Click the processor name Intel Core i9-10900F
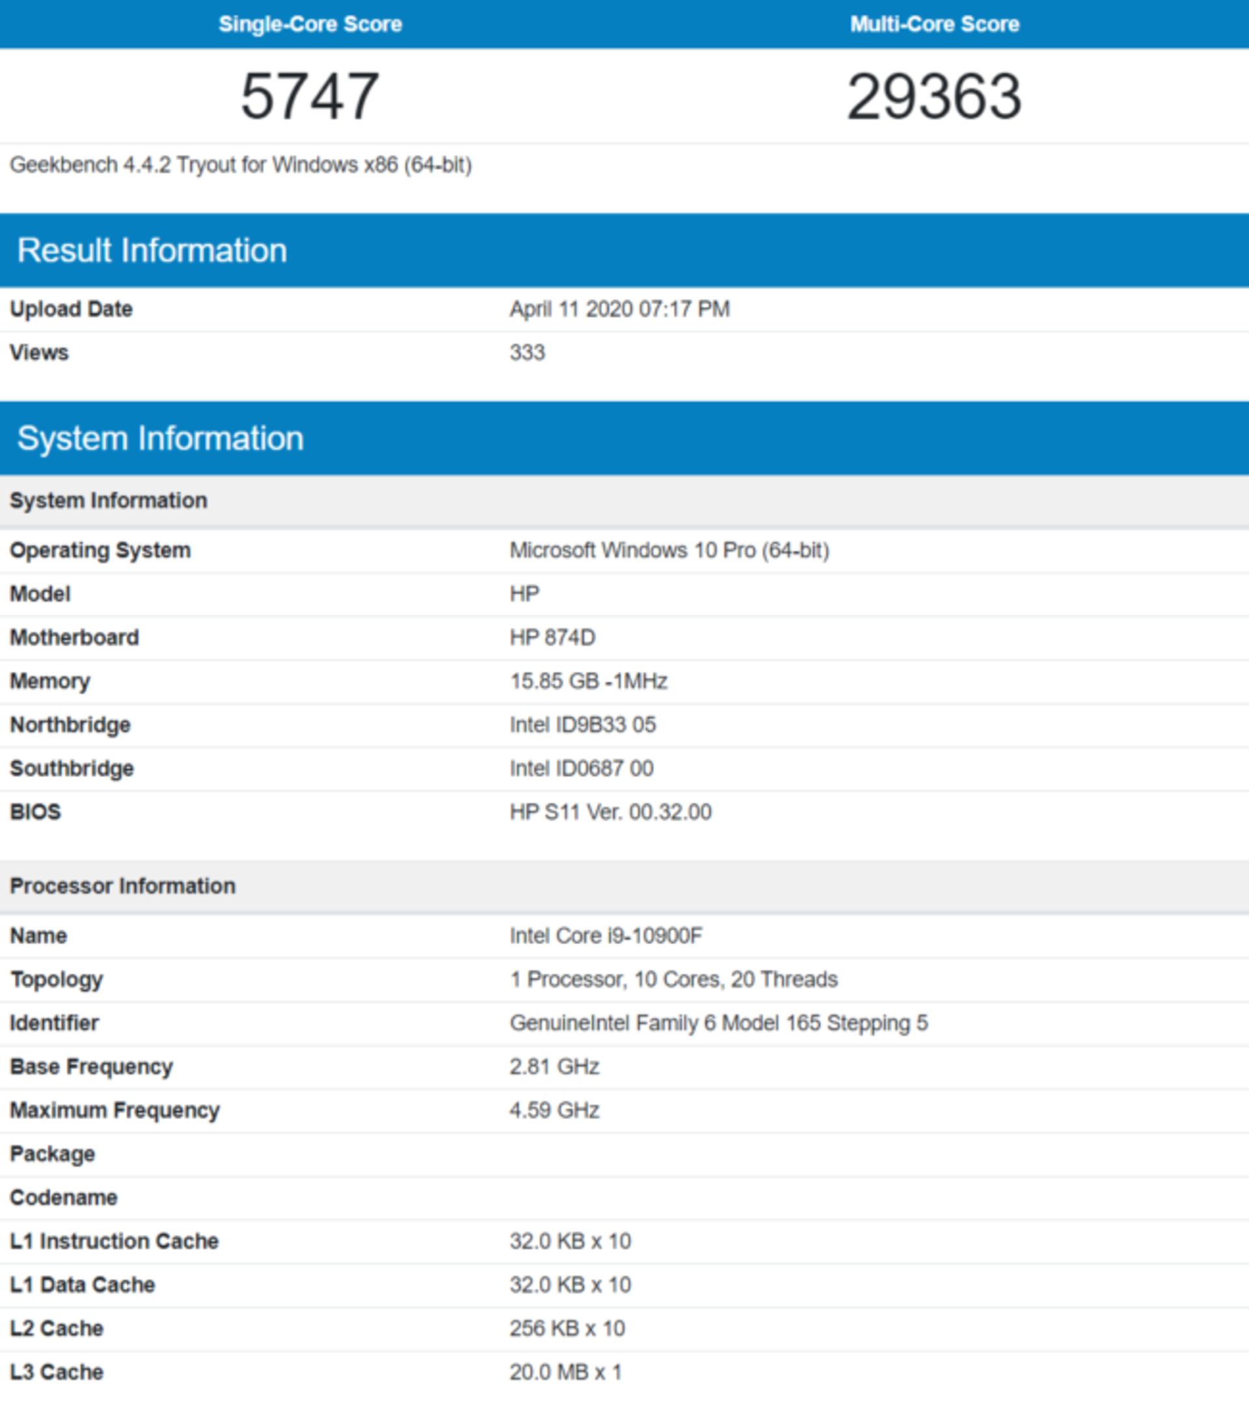 pos(606,935)
